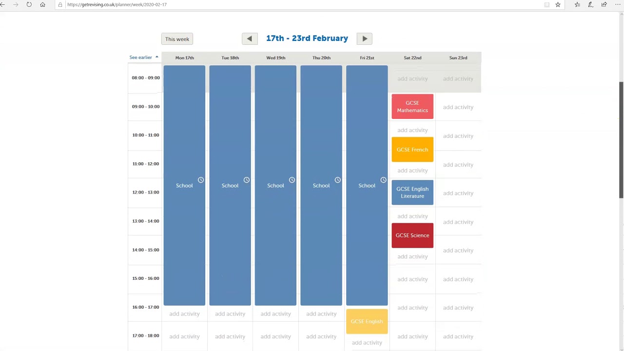This screenshot has width=624, height=351.
Task: Expand See earlier times
Action: point(144,58)
